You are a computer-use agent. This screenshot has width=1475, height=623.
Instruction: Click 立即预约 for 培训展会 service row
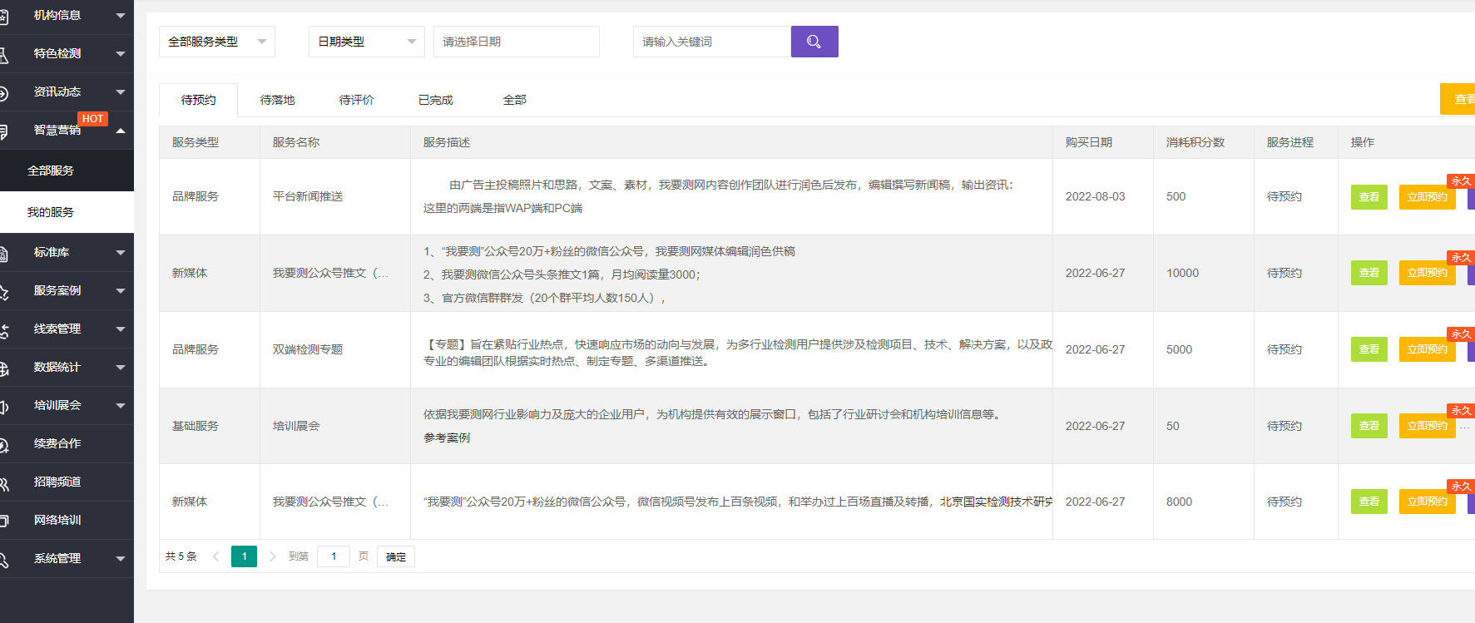1427,426
